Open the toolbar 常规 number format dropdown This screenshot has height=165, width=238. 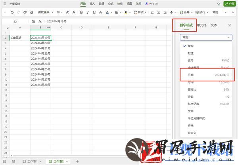pyautogui.click(x=219, y=12)
